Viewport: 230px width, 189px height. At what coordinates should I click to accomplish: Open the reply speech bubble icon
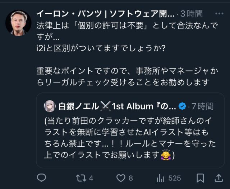click(42, 178)
